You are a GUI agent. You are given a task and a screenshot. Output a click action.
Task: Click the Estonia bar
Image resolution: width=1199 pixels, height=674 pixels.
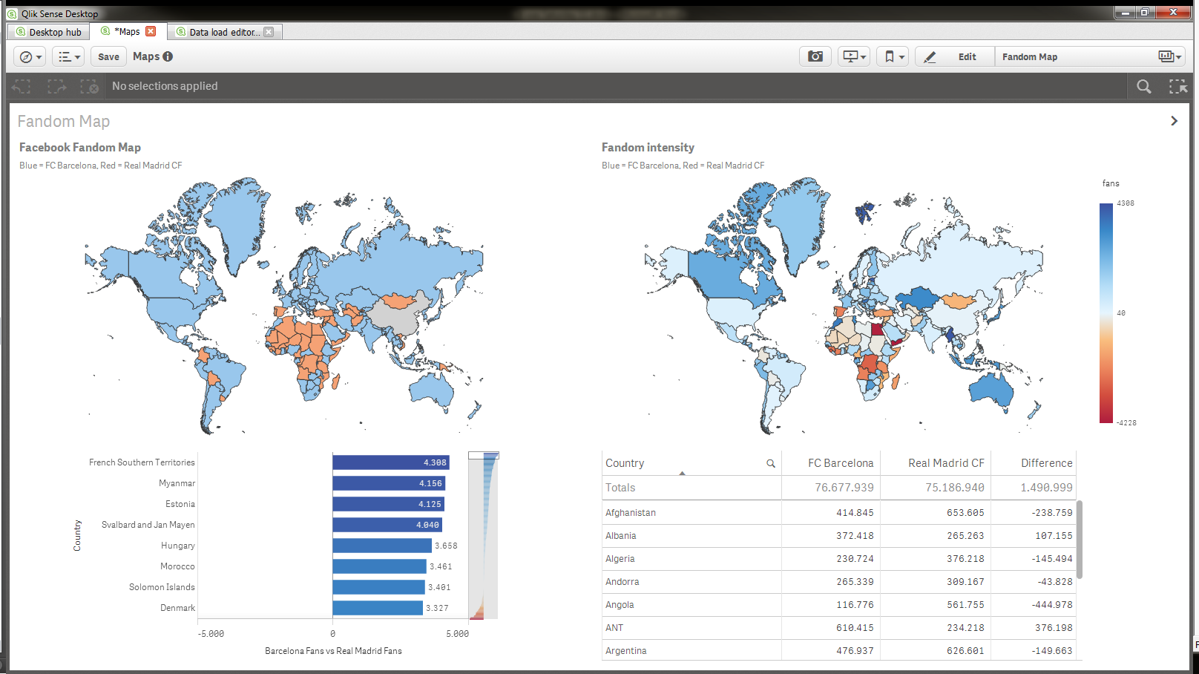point(388,504)
